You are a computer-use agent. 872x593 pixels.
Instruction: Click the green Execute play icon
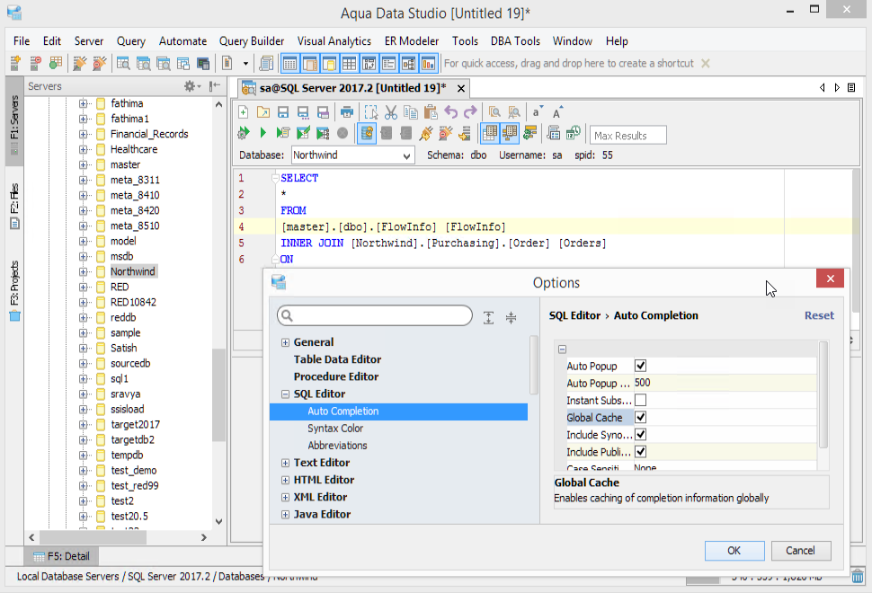pos(262,133)
